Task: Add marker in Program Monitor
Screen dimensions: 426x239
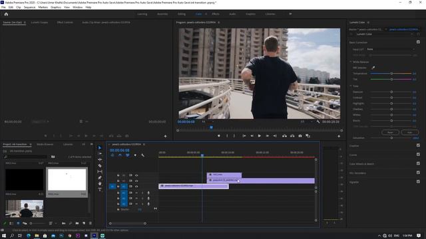Action: 219,135
